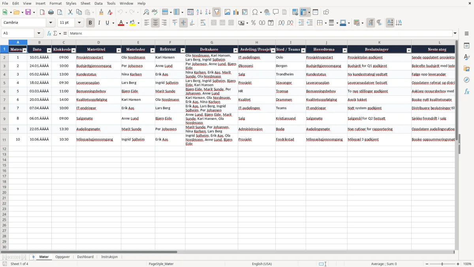Select cell containing Kundestatus title
The height and width of the screenshot is (267, 474).
[x=98, y=74]
